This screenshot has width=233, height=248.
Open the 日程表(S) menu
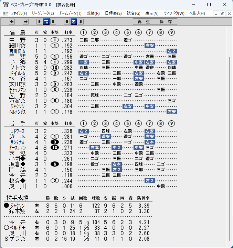113,13
